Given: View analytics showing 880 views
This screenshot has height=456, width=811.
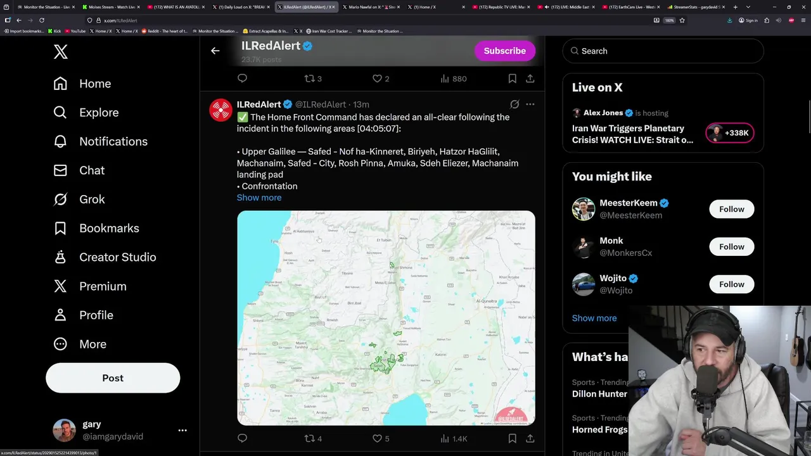Looking at the screenshot, I should (x=453, y=79).
